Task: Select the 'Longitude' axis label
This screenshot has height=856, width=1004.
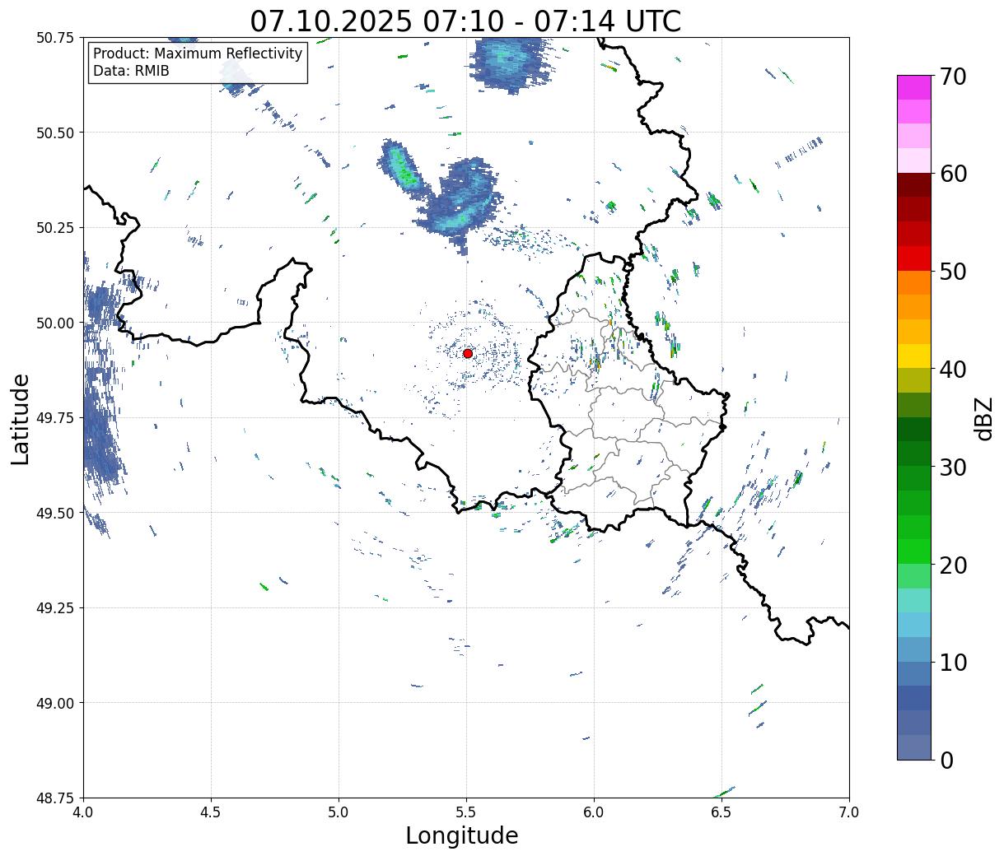Action: 462,835
